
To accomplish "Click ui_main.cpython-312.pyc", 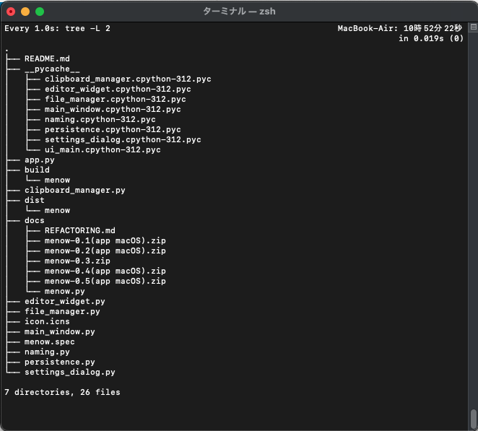I will (x=103, y=149).
